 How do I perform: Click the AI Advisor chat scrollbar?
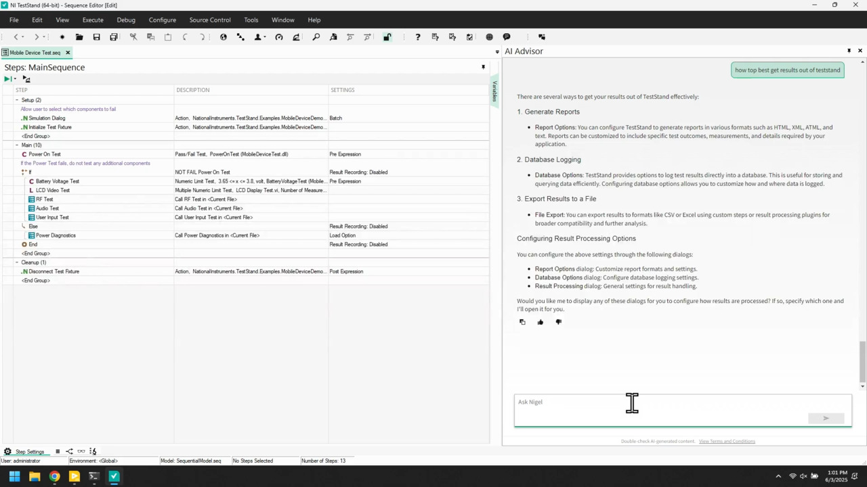point(862,361)
